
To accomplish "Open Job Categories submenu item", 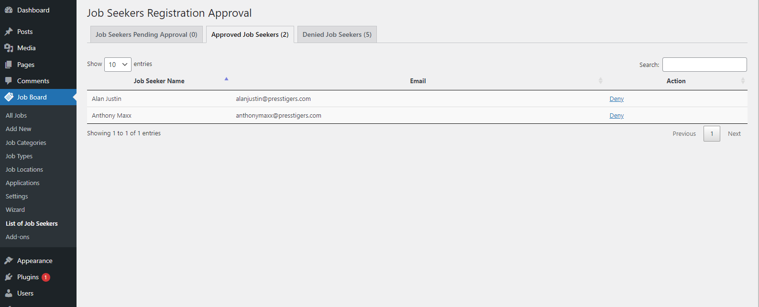I will 26,143.
